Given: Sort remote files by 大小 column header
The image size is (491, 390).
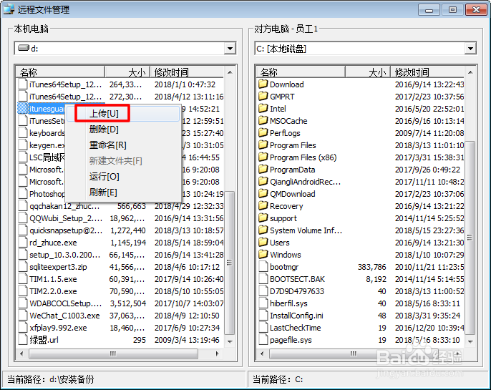Looking at the screenshot, I should click(368, 72).
